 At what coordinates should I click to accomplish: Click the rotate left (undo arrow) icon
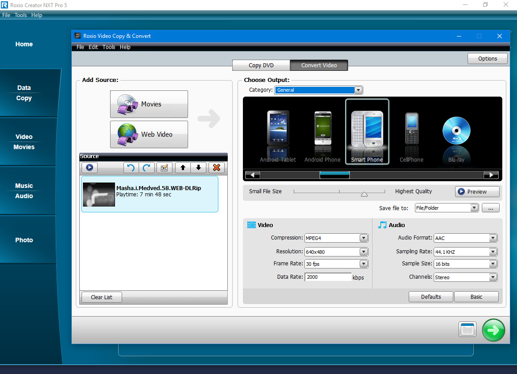click(131, 168)
